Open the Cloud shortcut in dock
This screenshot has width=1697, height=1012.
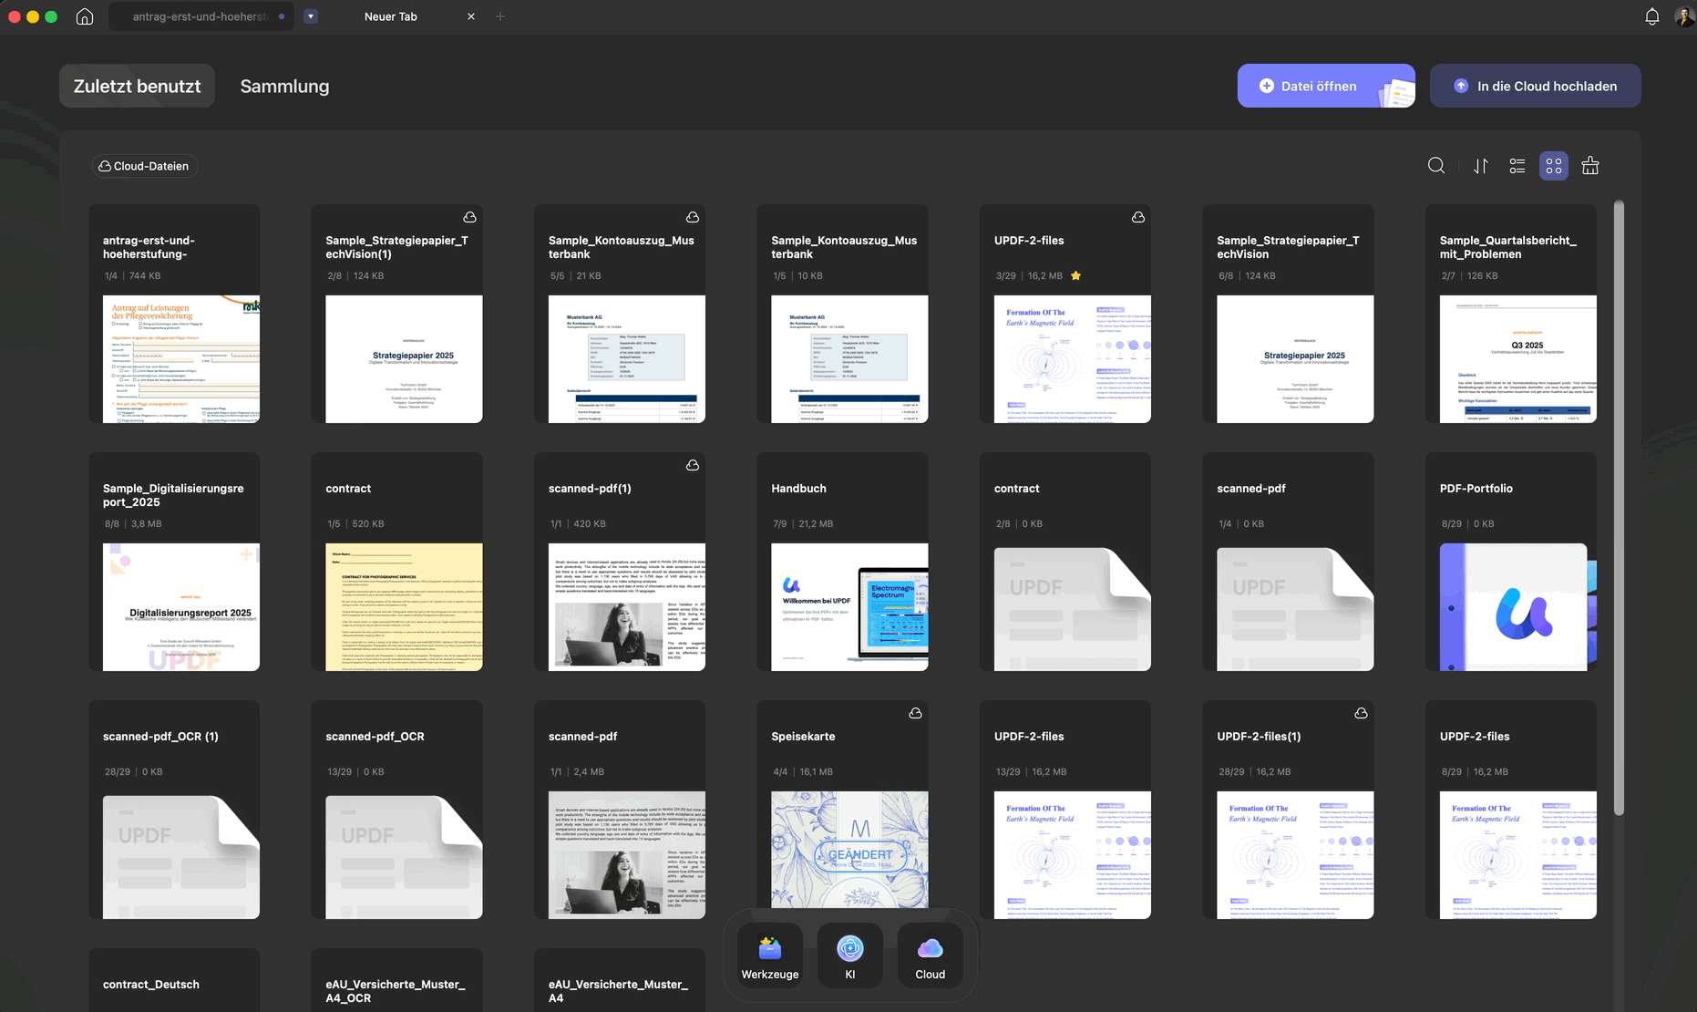click(931, 954)
